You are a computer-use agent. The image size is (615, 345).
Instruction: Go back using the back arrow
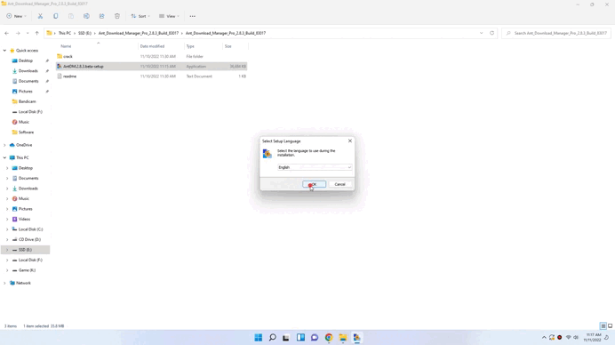tap(7, 33)
